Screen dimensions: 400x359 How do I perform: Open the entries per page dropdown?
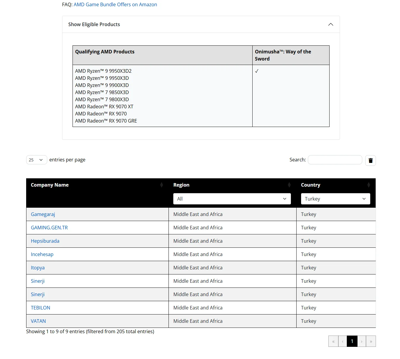[37, 160]
